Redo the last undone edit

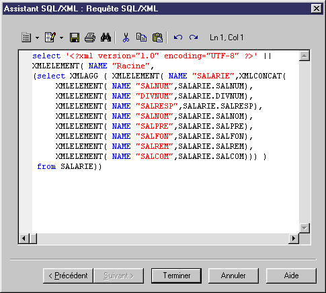194,37
